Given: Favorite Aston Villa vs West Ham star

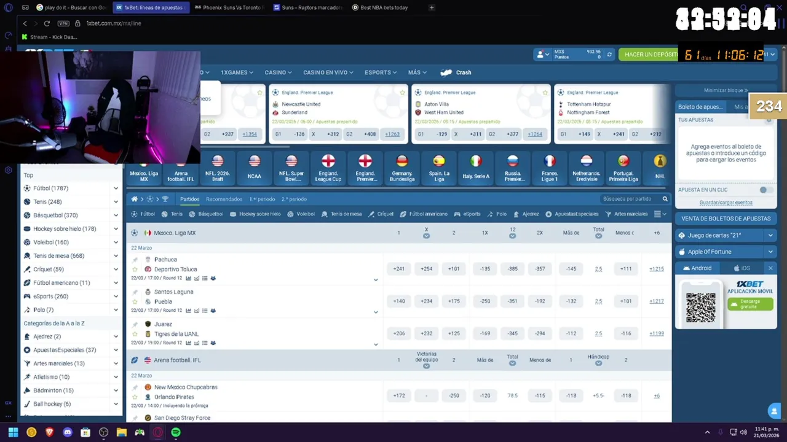Looking at the screenshot, I should click(x=545, y=93).
